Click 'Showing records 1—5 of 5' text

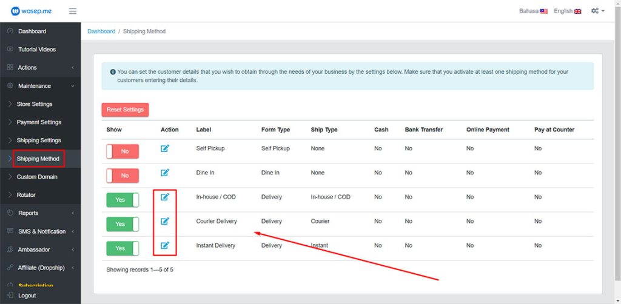[140, 270]
